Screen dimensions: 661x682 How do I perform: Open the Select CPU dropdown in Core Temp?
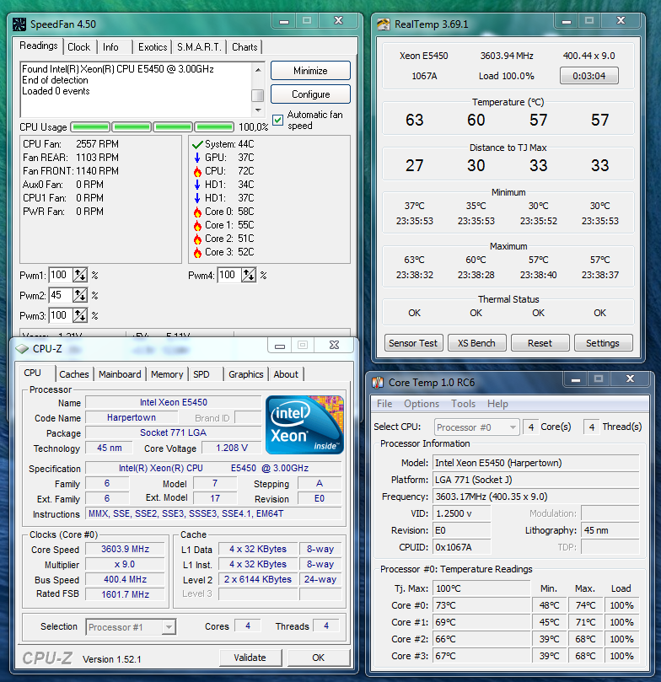click(476, 427)
